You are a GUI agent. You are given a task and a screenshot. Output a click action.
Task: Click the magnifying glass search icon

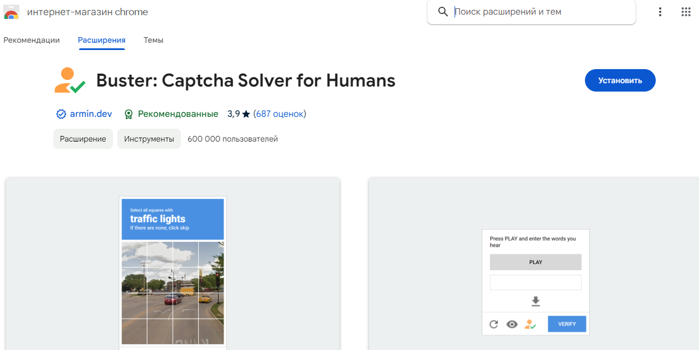point(443,12)
